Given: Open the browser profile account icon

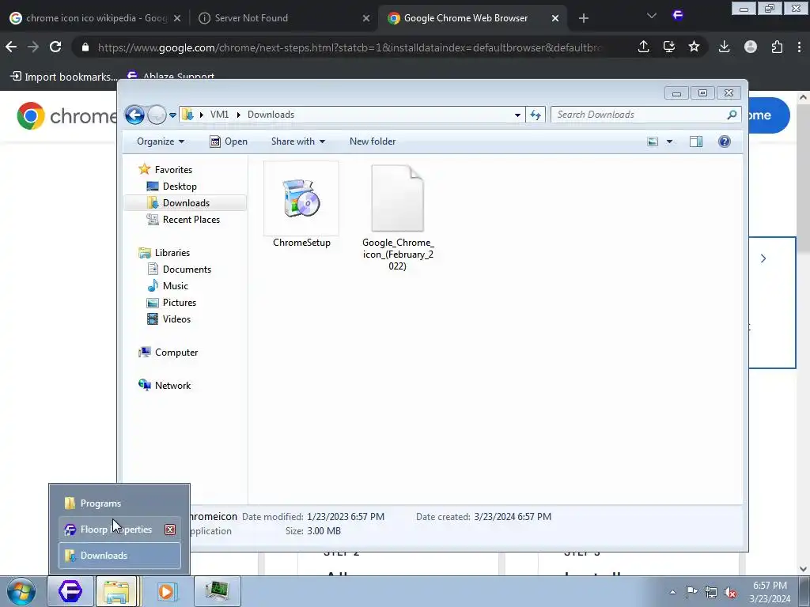Looking at the screenshot, I should click(x=750, y=47).
